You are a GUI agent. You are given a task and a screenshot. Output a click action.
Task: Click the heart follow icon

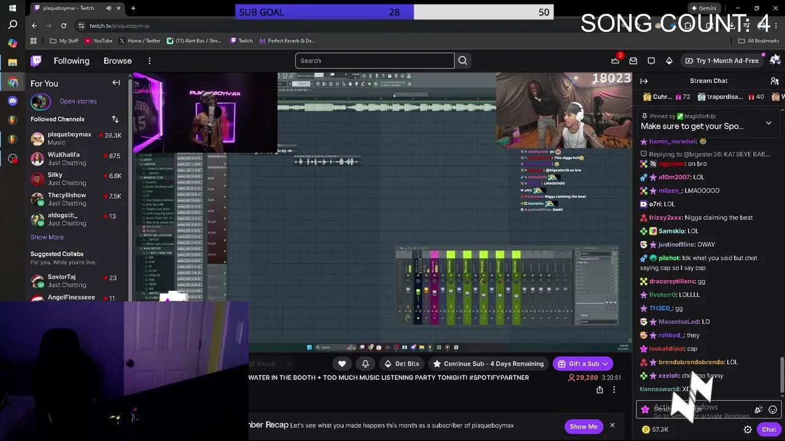[x=342, y=364]
